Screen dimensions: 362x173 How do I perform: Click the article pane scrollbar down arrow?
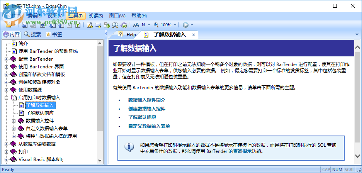point(358,155)
